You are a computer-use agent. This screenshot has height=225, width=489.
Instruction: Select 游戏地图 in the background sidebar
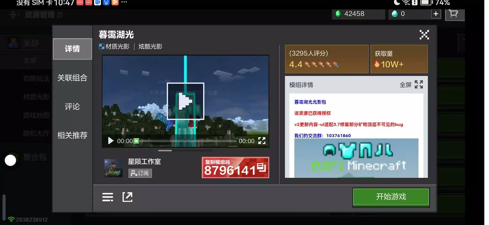36,115
